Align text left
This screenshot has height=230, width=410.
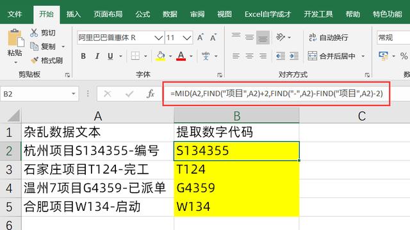[236, 56]
